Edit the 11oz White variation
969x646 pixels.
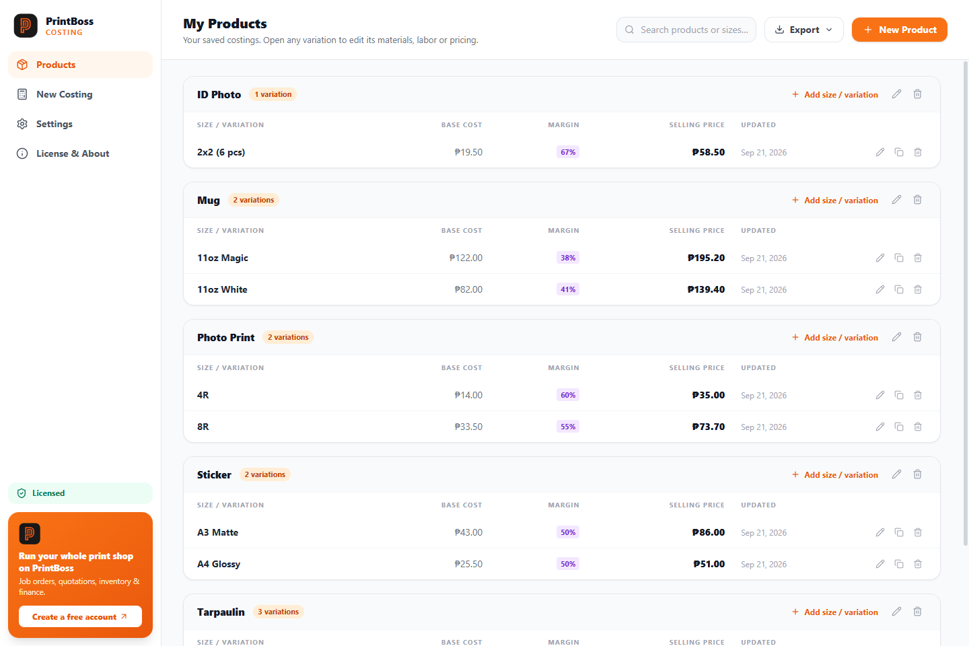coord(880,289)
